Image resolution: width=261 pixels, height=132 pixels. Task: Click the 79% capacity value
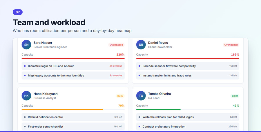pyautogui.click(x=121, y=106)
